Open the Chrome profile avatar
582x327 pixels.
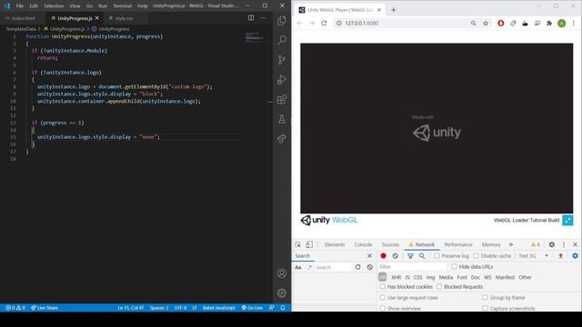tap(562, 23)
